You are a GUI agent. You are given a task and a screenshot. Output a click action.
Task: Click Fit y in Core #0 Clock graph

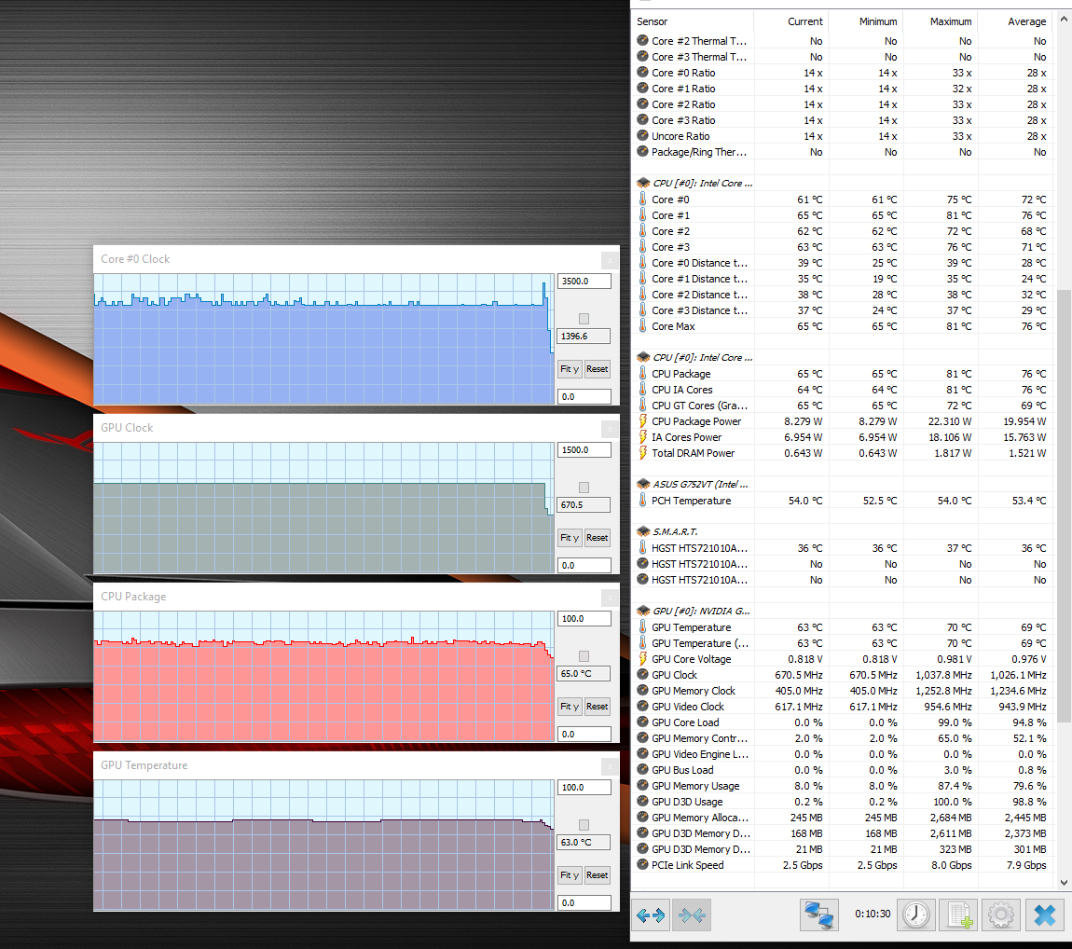click(x=570, y=369)
